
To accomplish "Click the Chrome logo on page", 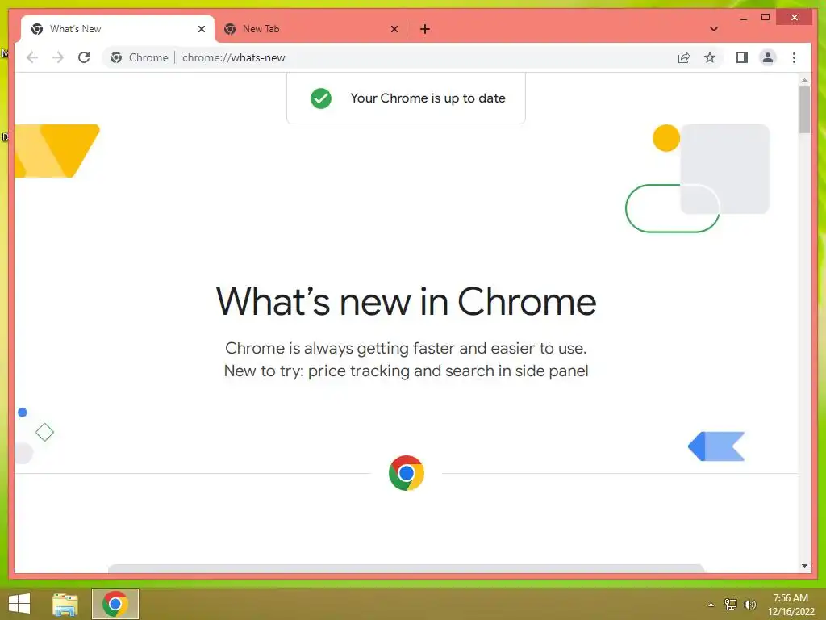I will pyautogui.click(x=407, y=473).
